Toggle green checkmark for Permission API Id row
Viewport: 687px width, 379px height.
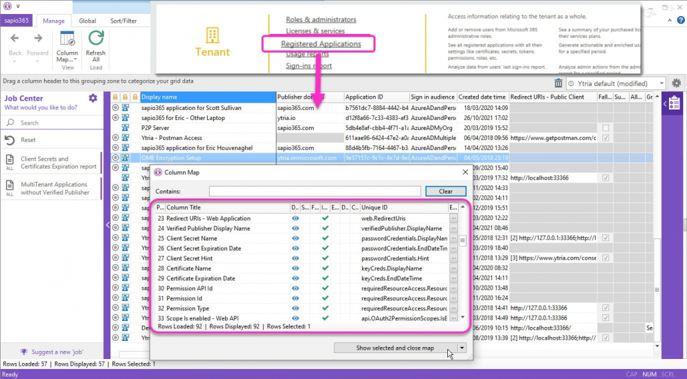tap(325, 288)
